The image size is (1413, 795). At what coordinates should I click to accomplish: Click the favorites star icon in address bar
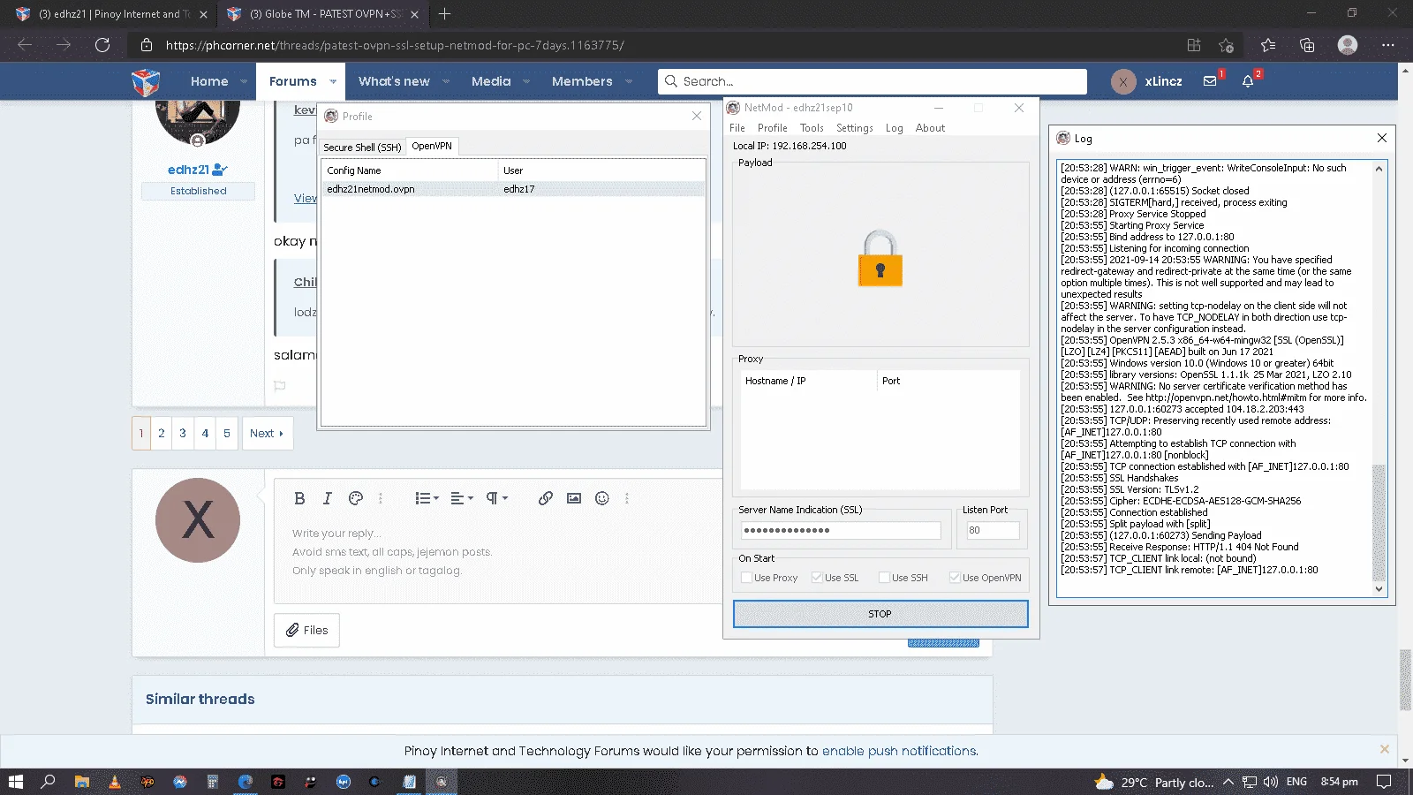[x=1226, y=45]
